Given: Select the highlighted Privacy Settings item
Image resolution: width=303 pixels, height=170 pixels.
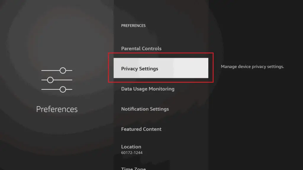Looking at the screenshot, I should click(161, 68).
